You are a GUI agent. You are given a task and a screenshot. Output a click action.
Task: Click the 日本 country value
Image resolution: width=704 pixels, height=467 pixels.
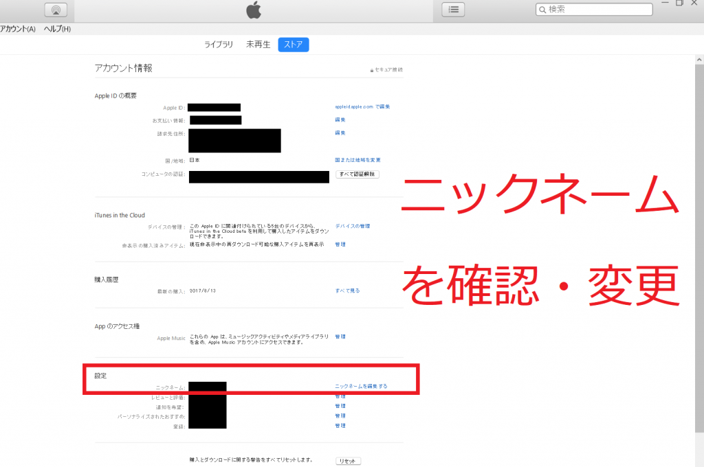(x=195, y=160)
